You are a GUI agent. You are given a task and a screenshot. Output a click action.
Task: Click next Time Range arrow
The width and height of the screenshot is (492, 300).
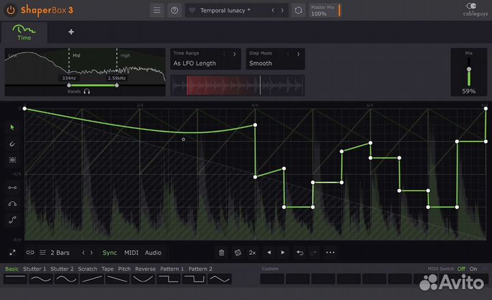234,54
